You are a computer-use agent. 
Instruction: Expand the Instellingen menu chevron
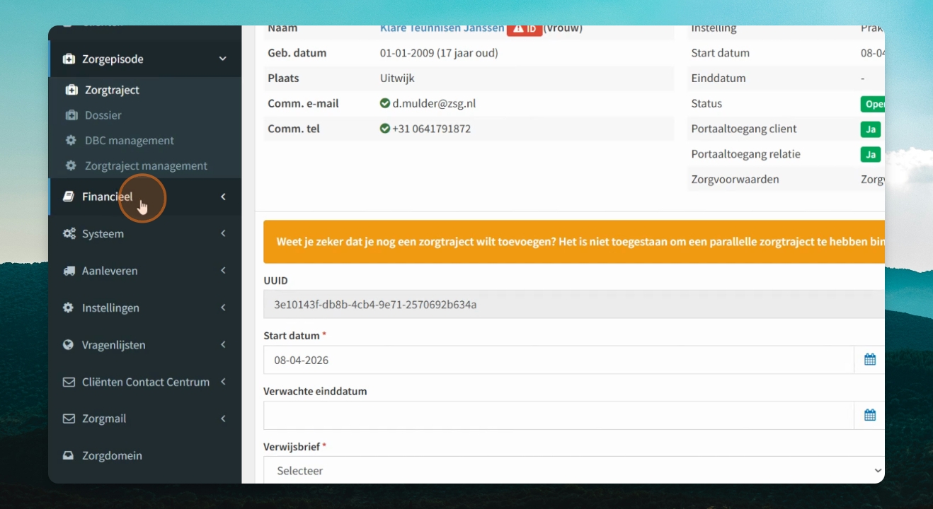tap(223, 308)
